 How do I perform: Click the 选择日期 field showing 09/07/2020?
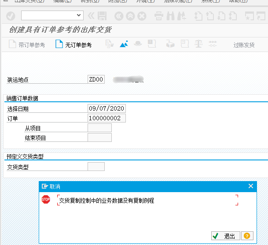106,108
